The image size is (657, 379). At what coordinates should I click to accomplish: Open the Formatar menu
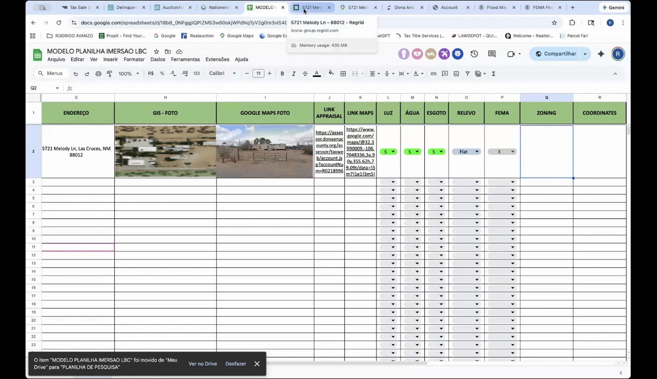tap(134, 59)
